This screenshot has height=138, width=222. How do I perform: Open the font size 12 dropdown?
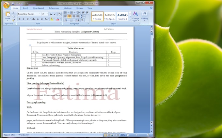pos(47,14)
